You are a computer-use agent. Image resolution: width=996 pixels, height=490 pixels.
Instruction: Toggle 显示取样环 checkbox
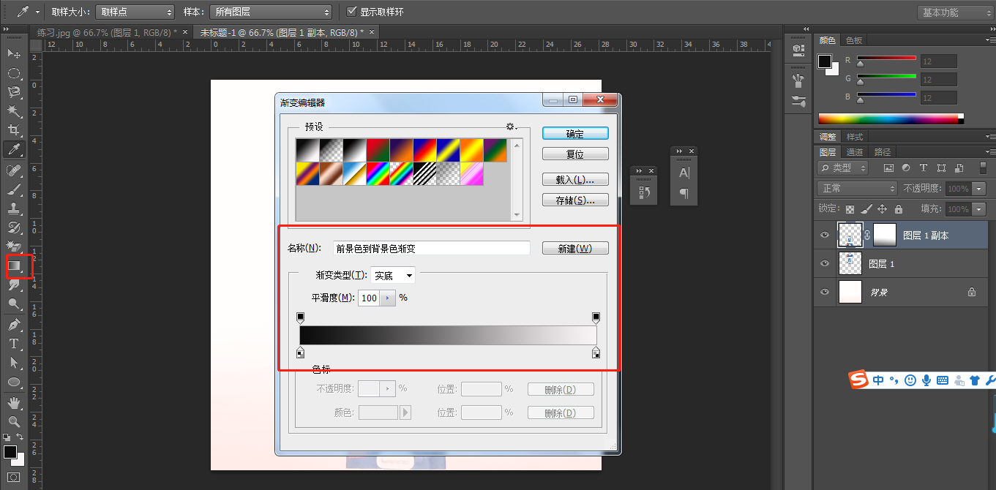click(352, 12)
